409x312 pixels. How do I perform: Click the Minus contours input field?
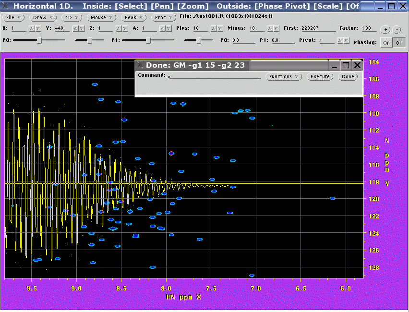coord(257,28)
